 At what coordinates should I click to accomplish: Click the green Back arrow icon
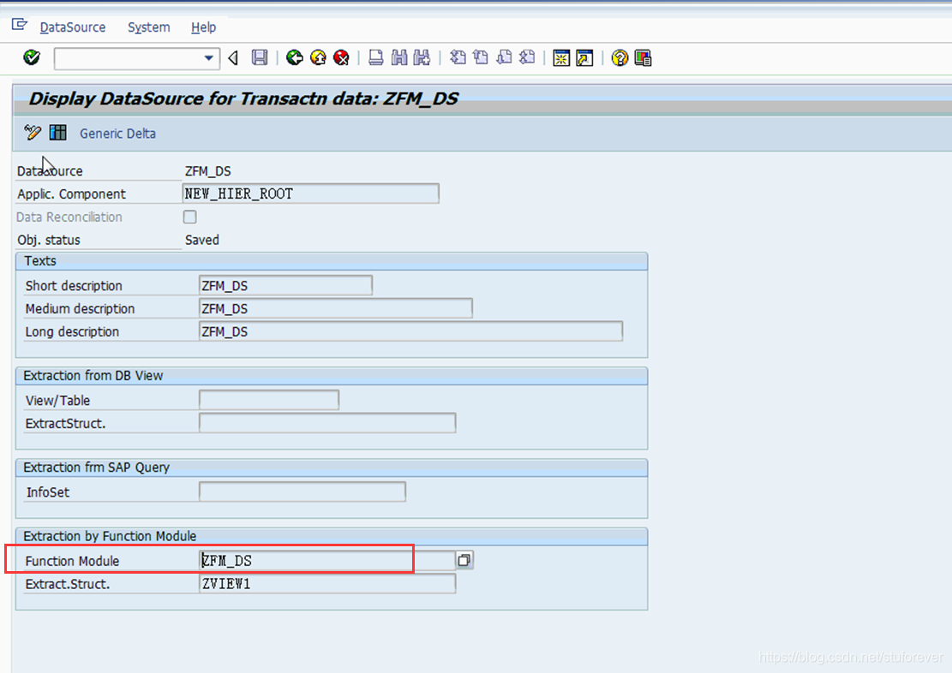pos(295,57)
